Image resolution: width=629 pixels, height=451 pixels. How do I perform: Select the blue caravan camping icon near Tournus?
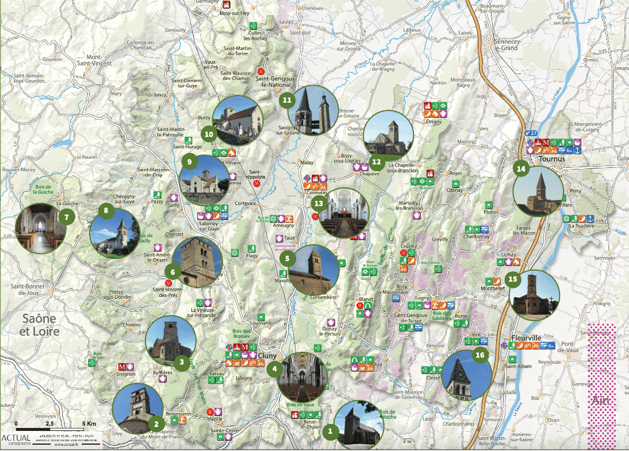coord(562,150)
